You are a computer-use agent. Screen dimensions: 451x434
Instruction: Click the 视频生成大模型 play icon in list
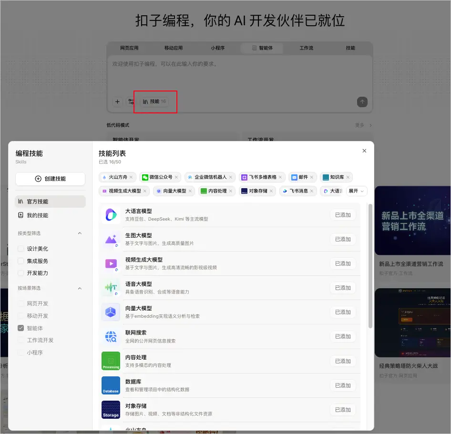111,263
